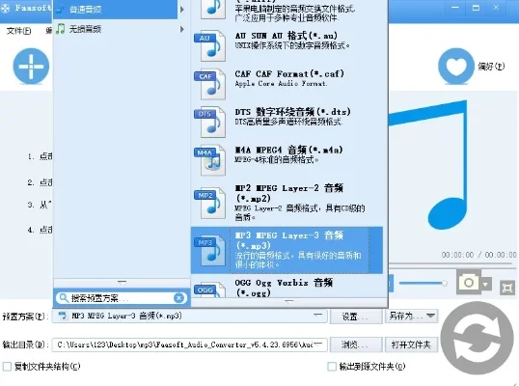Click the format list scroll-down arrow
The height and width of the screenshot is (386, 519).
tap(289, 302)
